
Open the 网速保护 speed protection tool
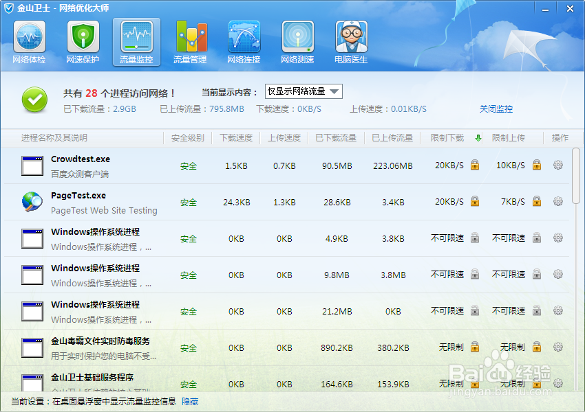tap(83, 42)
